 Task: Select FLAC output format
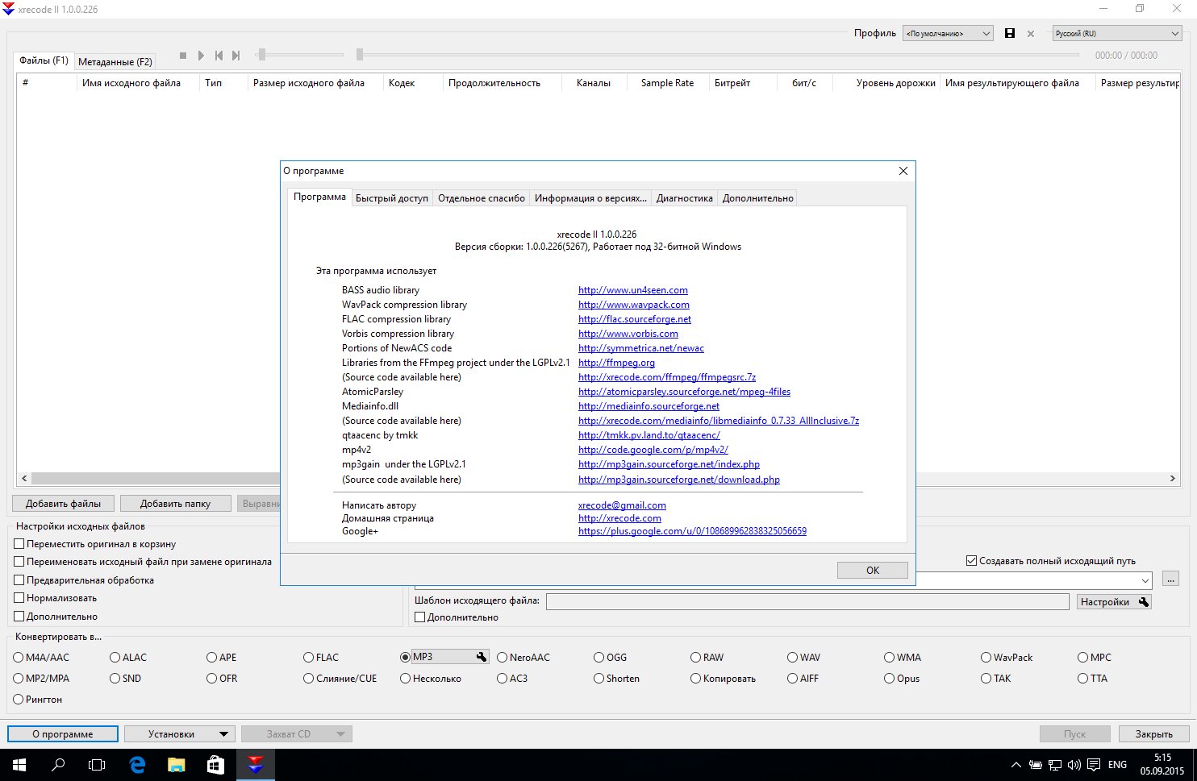[x=309, y=658]
